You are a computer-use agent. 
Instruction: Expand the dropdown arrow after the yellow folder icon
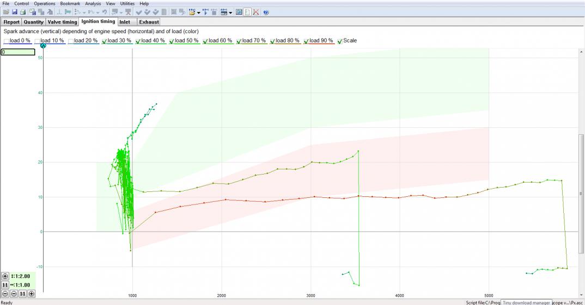(199, 12)
